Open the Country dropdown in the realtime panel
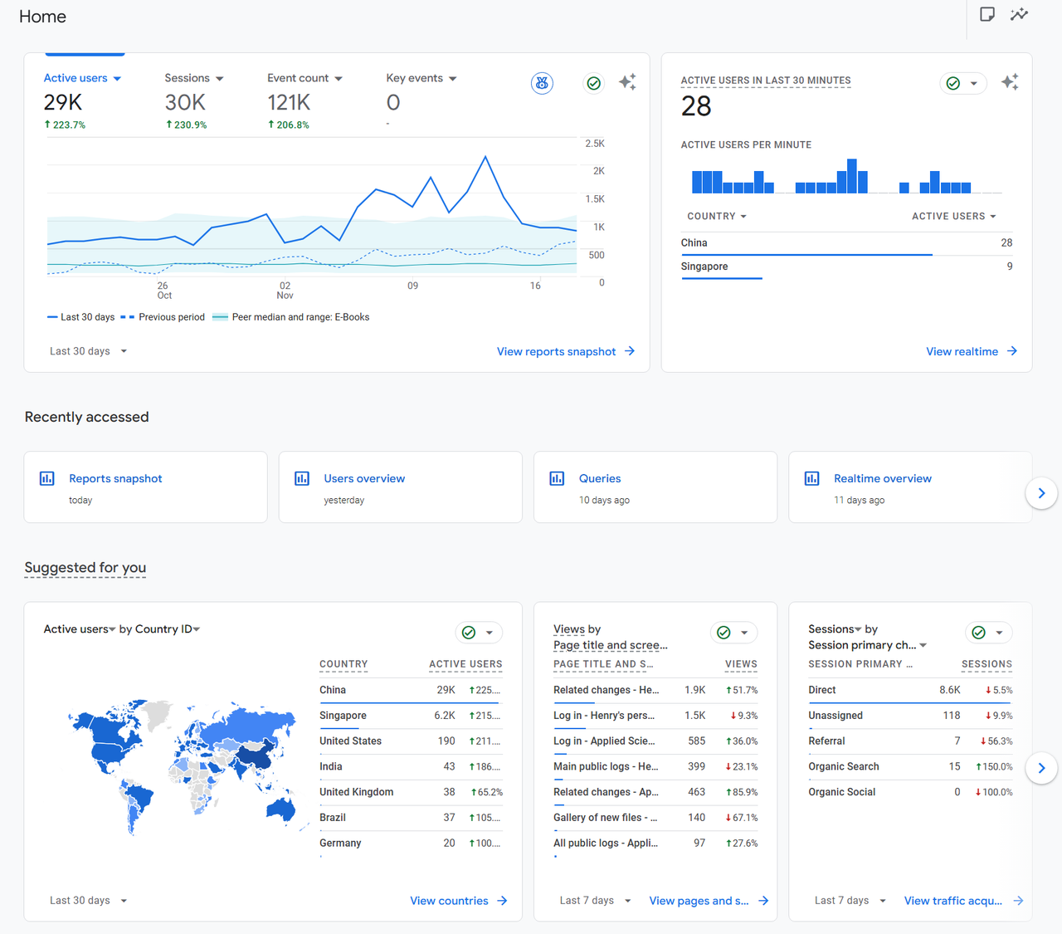Viewport: 1062px width, 934px height. point(716,216)
